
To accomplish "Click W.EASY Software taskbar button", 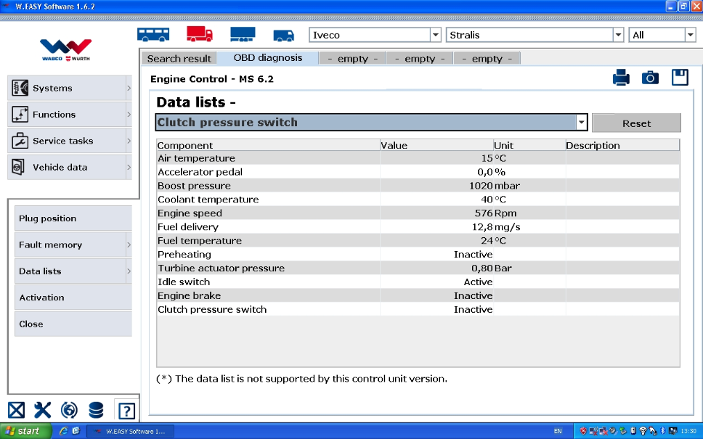I will [x=130, y=432].
